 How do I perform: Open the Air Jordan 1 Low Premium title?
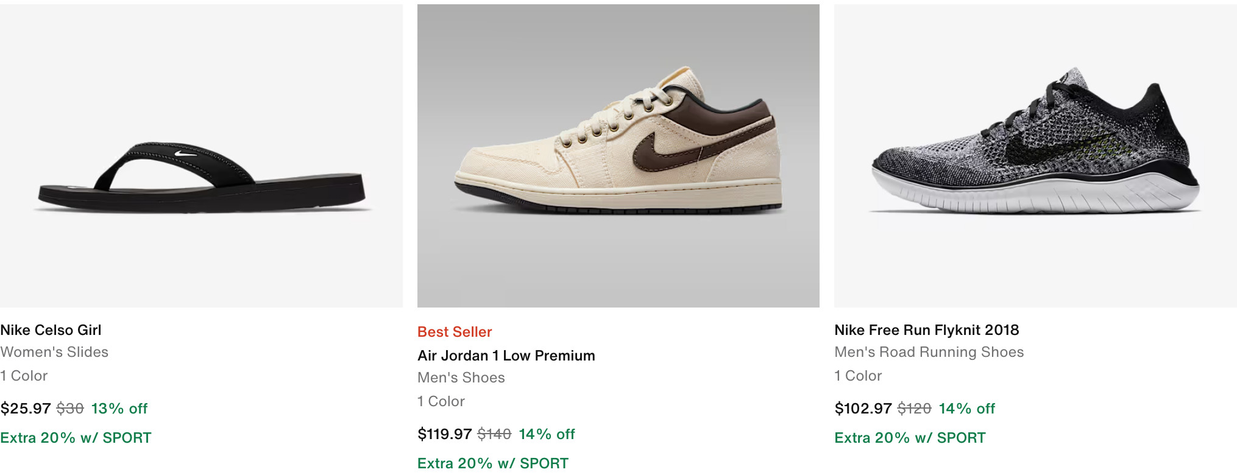pyautogui.click(x=506, y=356)
